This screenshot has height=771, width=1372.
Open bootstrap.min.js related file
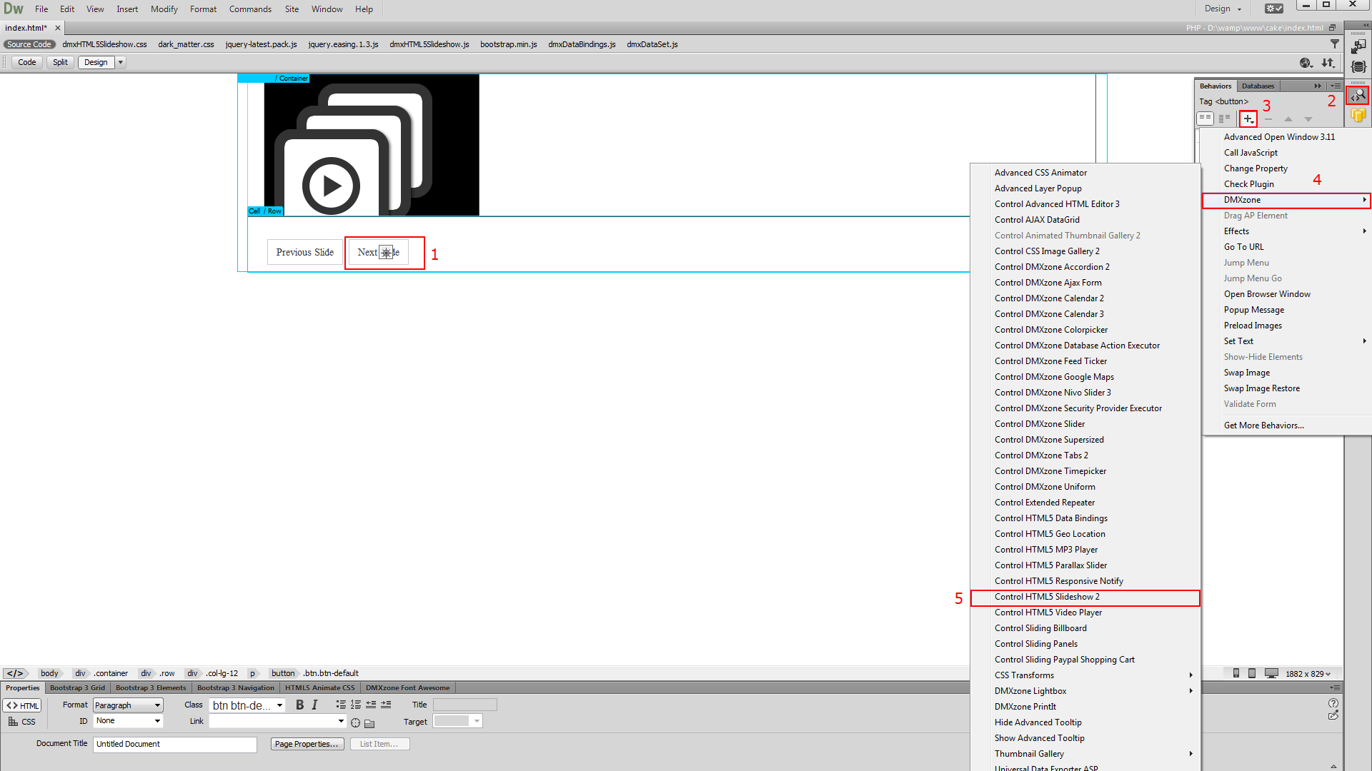[x=508, y=44]
